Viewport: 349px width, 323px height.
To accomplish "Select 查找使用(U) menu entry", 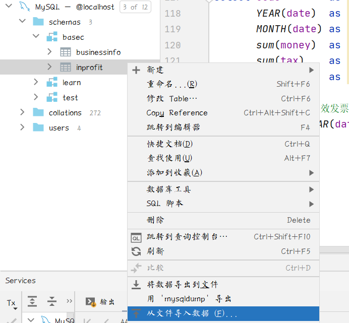I will point(223,158).
